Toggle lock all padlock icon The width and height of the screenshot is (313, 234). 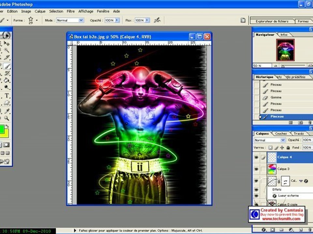click(288, 148)
